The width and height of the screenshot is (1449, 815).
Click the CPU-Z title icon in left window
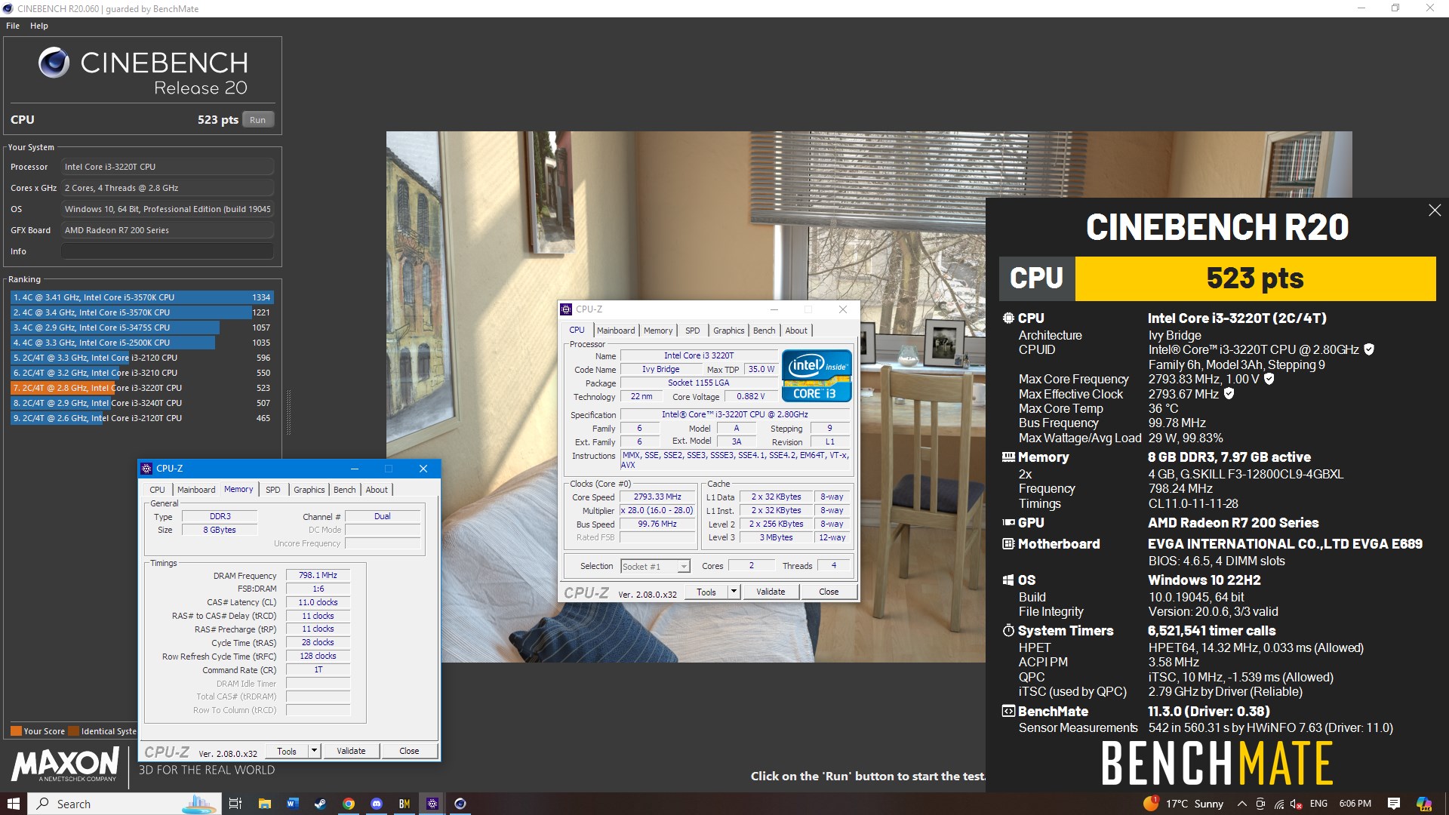pos(146,469)
